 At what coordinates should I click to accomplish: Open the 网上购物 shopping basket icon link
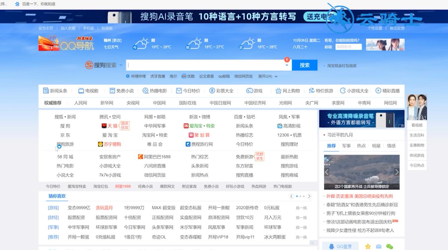(287, 91)
